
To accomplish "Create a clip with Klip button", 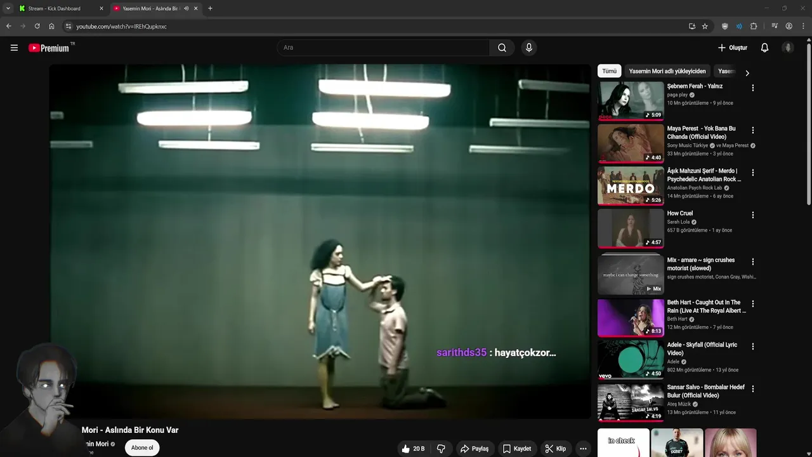I will pos(556,449).
